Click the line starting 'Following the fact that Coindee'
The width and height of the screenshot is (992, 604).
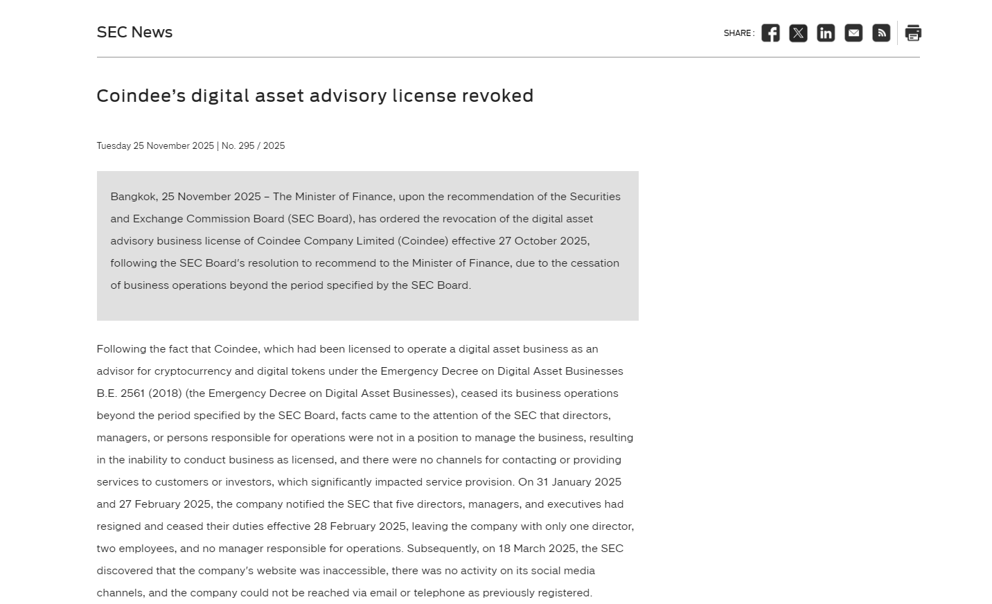[347, 349]
